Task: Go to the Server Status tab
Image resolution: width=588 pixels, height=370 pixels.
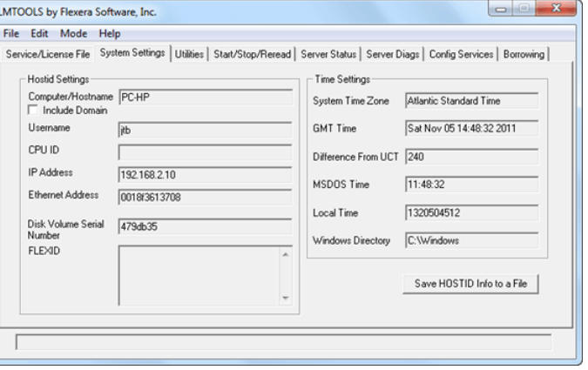Action: point(328,54)
